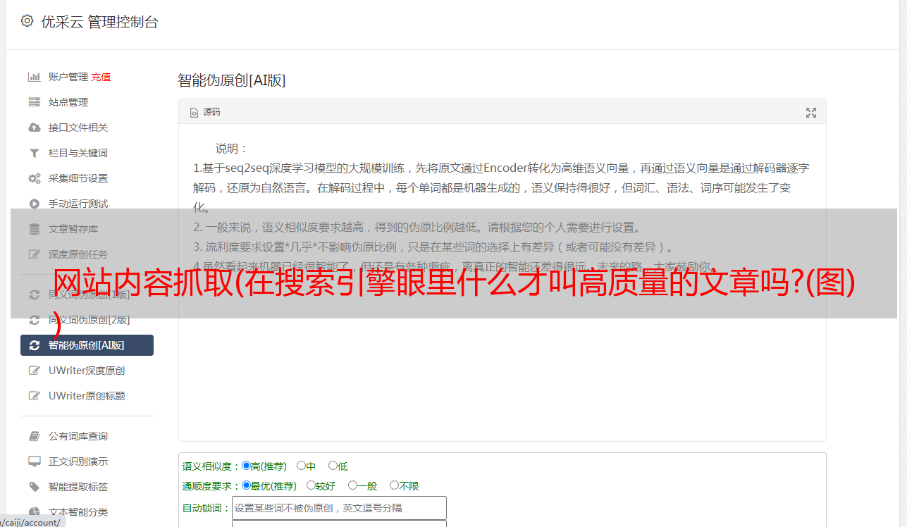Click the book icon for 公有词库查询
The image size is (907, 527).
34,436
